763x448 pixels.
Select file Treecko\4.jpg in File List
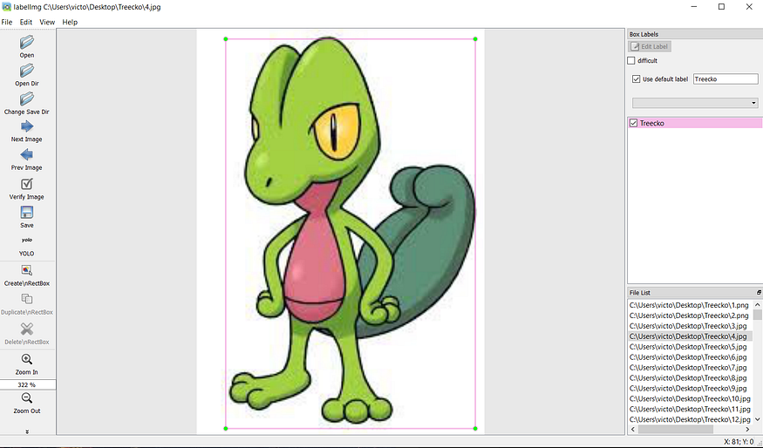click(689, 336)
